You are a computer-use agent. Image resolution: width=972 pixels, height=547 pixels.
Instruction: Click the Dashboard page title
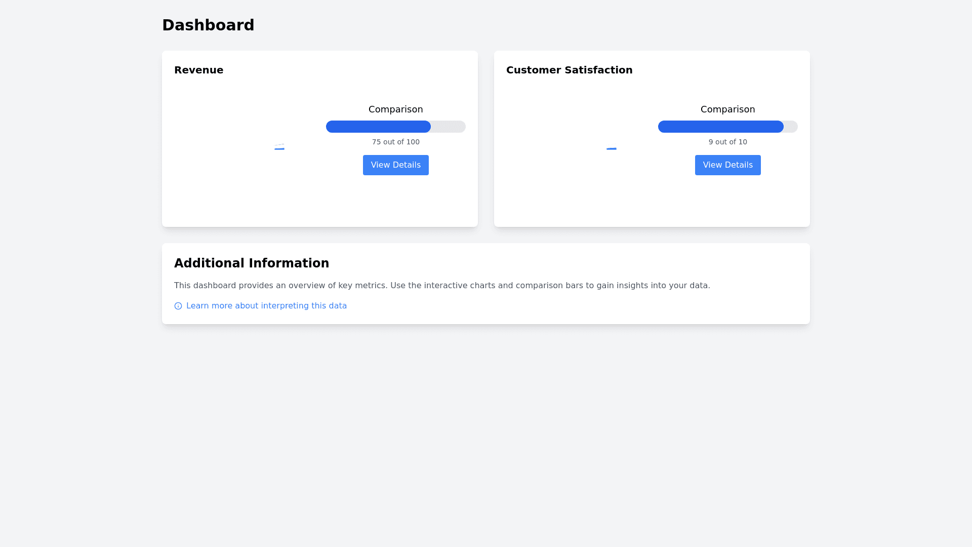[208, 25]
